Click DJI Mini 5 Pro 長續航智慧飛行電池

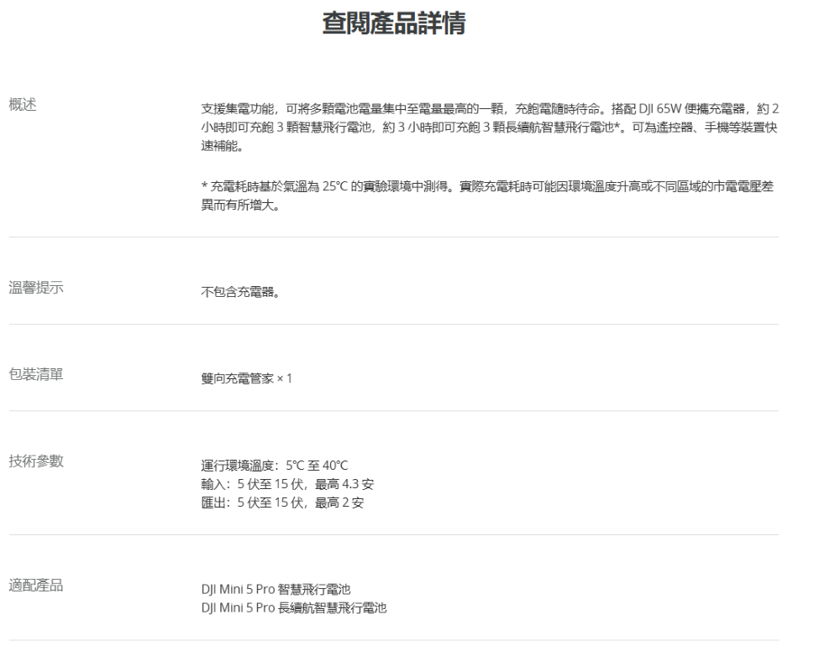[x=294, y=608]
